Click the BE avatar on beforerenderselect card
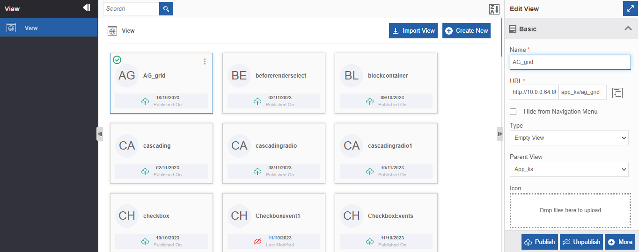The image size is (639, 252). coord(239,76)
